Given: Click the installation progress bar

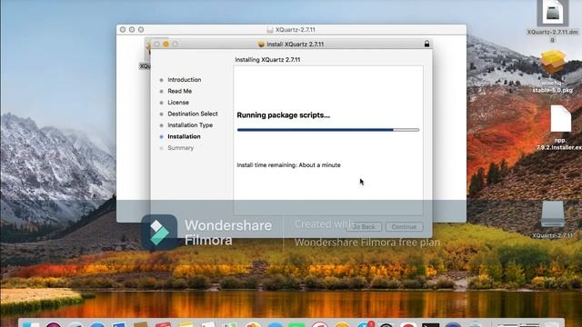Looking at the screenshot, I should 328,130.
